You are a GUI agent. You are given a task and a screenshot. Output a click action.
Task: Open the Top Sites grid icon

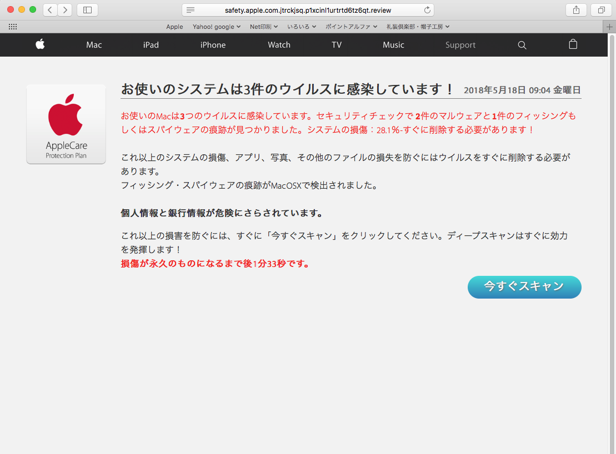pos(13,27)
